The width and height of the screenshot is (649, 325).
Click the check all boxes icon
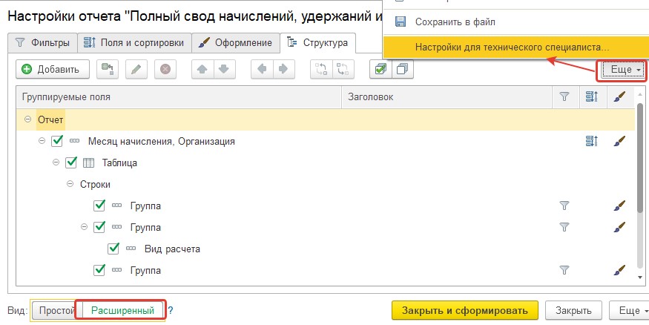coord(380,69)
